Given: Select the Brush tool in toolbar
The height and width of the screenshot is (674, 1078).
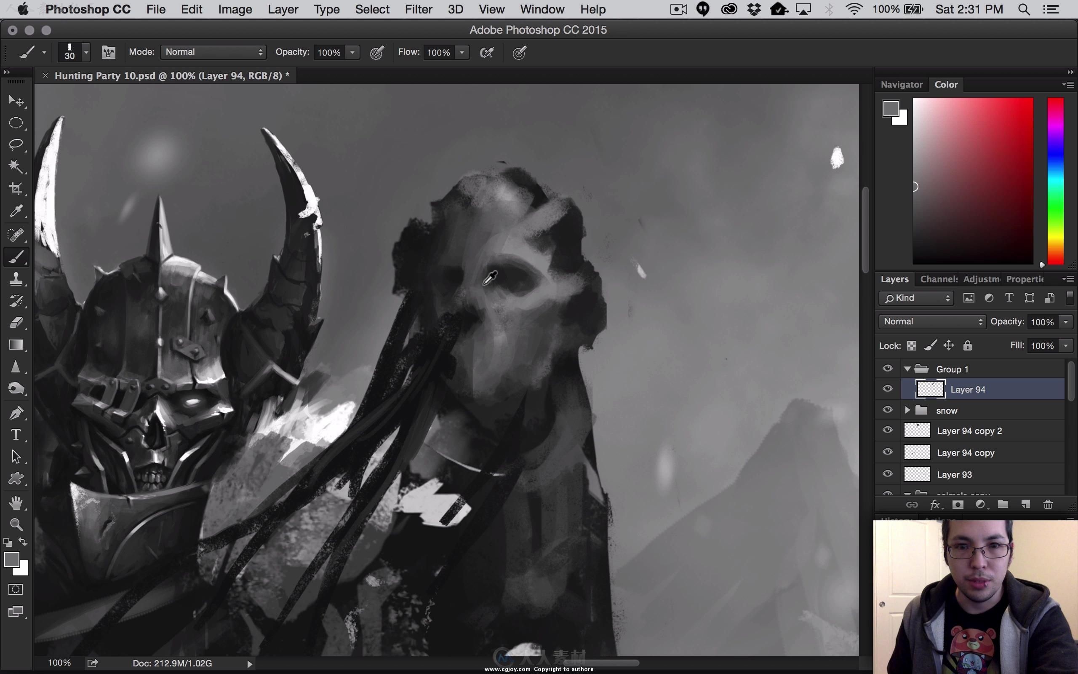Looking at the screenshot, I should (16, 257).
